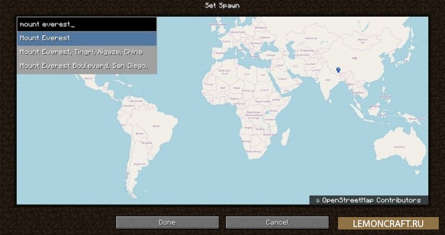Click on South Africa on the map
This screenshot has width=445, height=235.
click(253, 152)
